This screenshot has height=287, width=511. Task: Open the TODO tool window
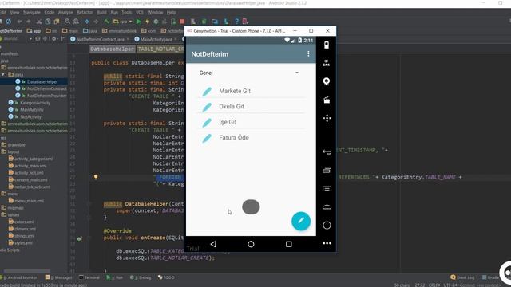(166, 277)
